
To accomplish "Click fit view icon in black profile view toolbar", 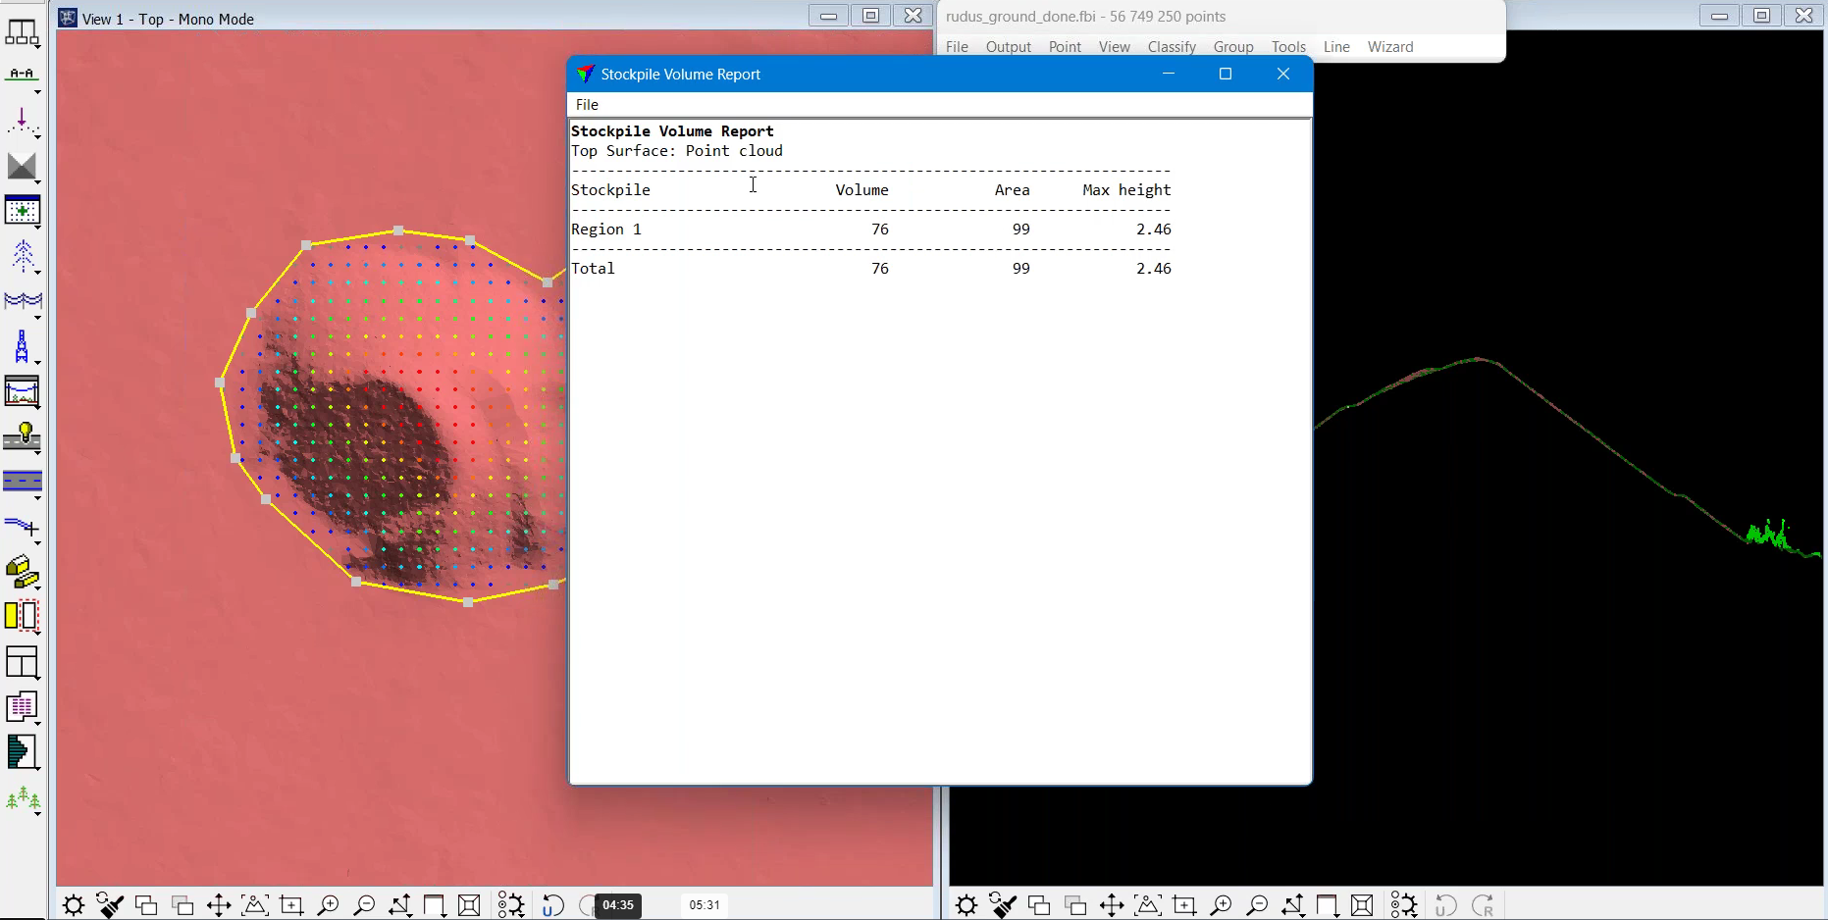I will coord(1148,905).
